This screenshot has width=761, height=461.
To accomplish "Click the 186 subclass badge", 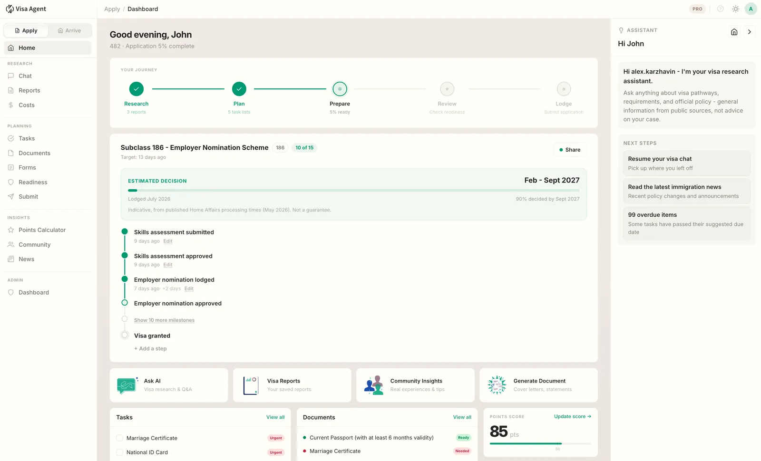I will click(280, 148).
